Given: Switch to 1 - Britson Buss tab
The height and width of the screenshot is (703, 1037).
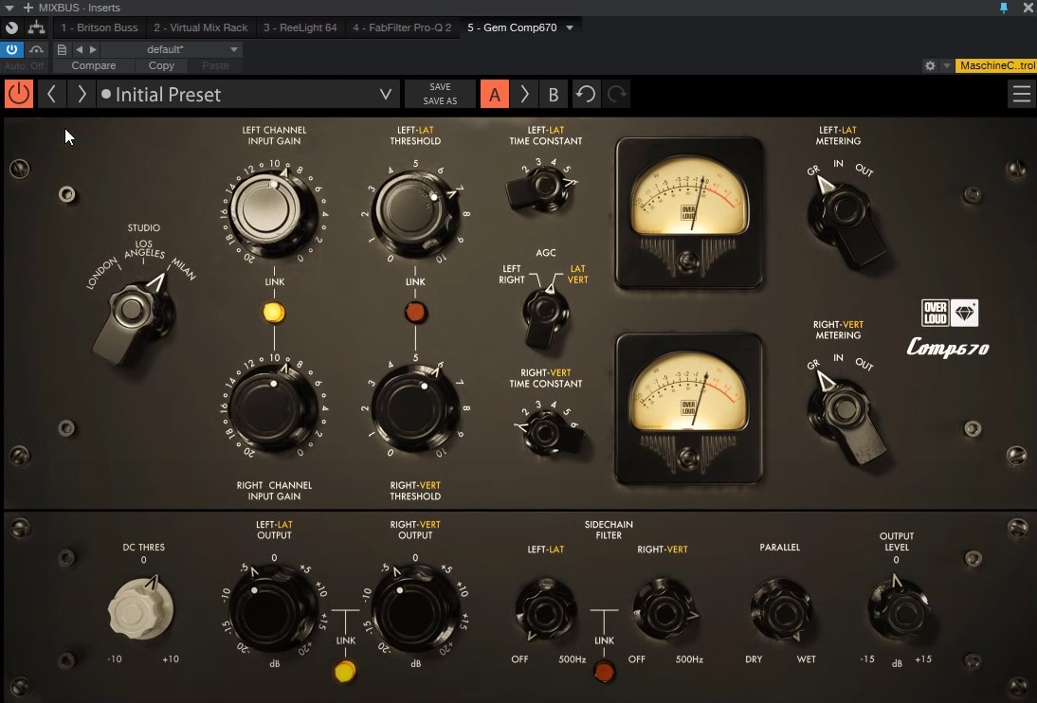Looking at the screenshot, I should coord(100,27).
